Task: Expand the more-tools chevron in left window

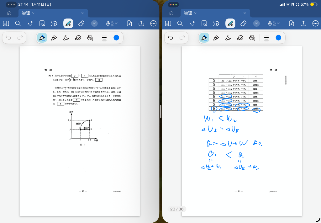Action: [x=94, y=24]
